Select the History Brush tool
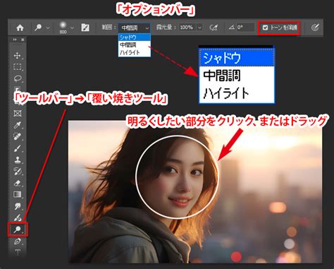 point(18,172)
